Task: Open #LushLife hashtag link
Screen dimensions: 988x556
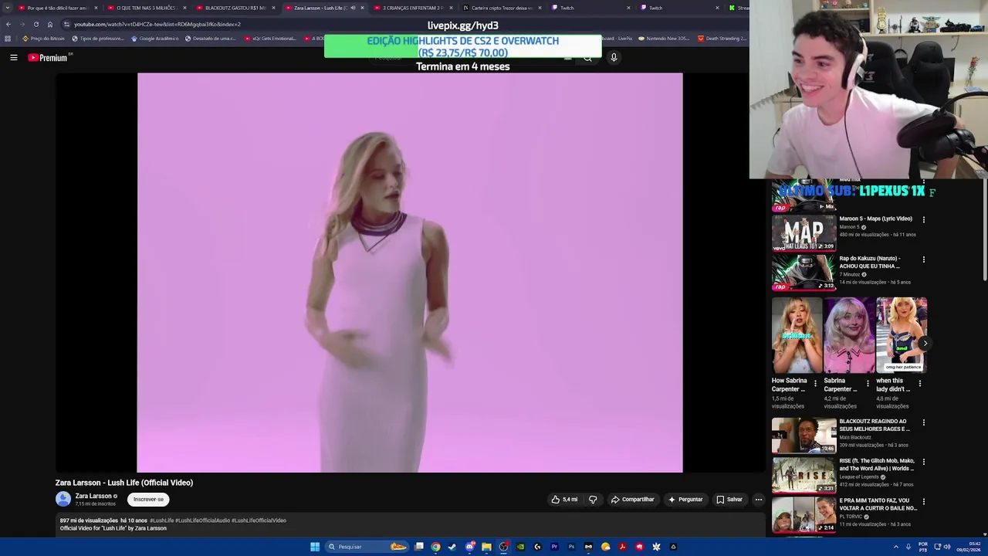Action: (x=161, y=520)
